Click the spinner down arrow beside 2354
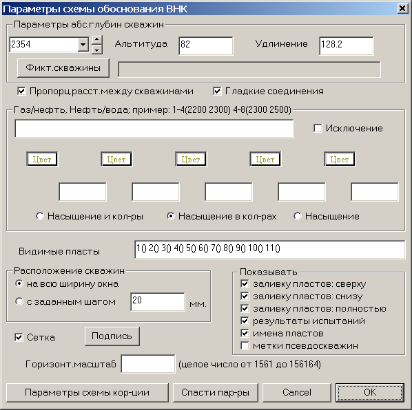This screenshot has height=410, width=412. pos(97,49)
